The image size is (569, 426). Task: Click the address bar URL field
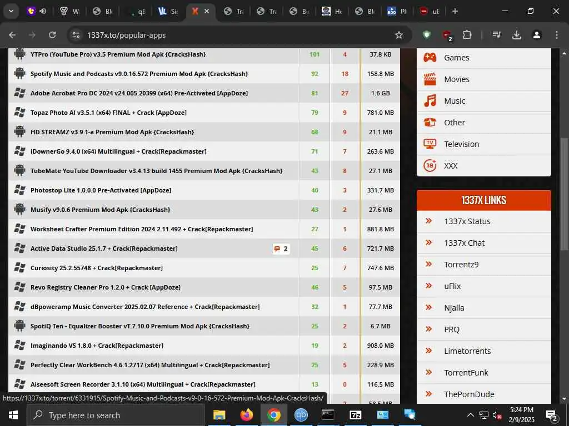239,35
